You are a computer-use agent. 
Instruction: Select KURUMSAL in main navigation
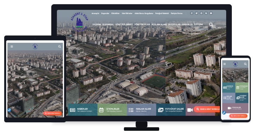tap(108, 24)
